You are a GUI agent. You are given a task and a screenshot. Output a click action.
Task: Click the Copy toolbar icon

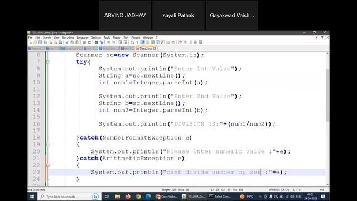(72, 42)
